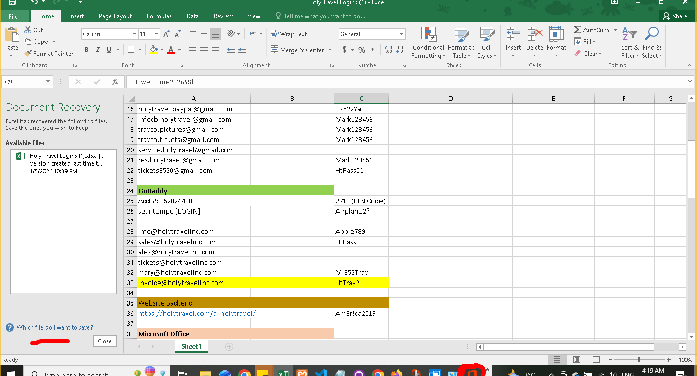
Task: Close the Document Recovery pane
Action: pyautogui.click(x=105, y=341)
